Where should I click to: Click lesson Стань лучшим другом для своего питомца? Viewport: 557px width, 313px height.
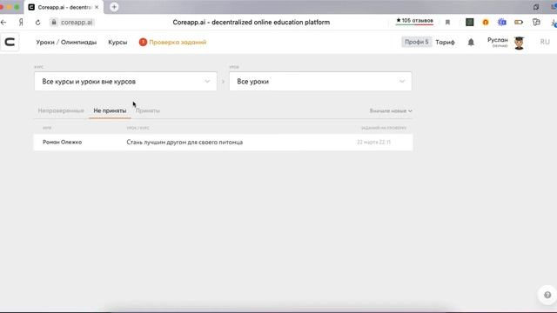point(185,143)
